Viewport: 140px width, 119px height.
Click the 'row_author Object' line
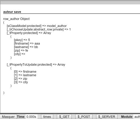point(16,19)
